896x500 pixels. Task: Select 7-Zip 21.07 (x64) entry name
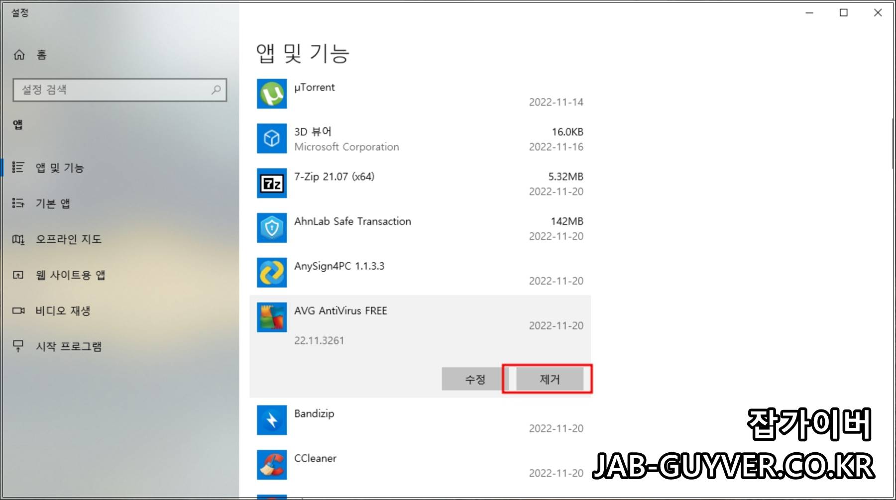334,177
